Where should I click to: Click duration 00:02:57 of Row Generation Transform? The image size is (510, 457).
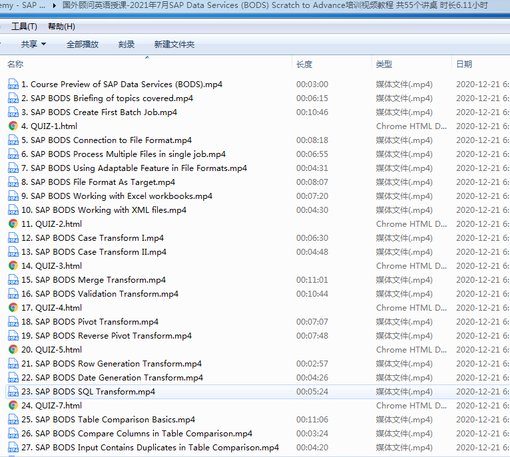(x=312, y=364)
